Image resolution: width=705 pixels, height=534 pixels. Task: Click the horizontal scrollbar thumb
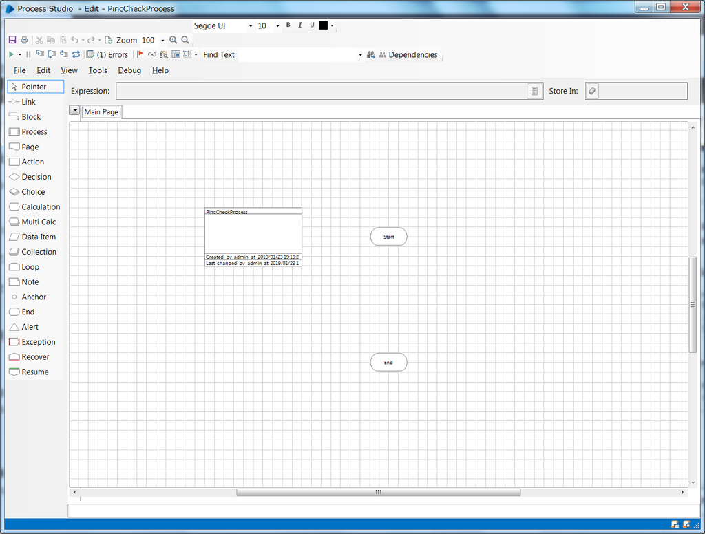pyautogui.click(x=379, y=492)
